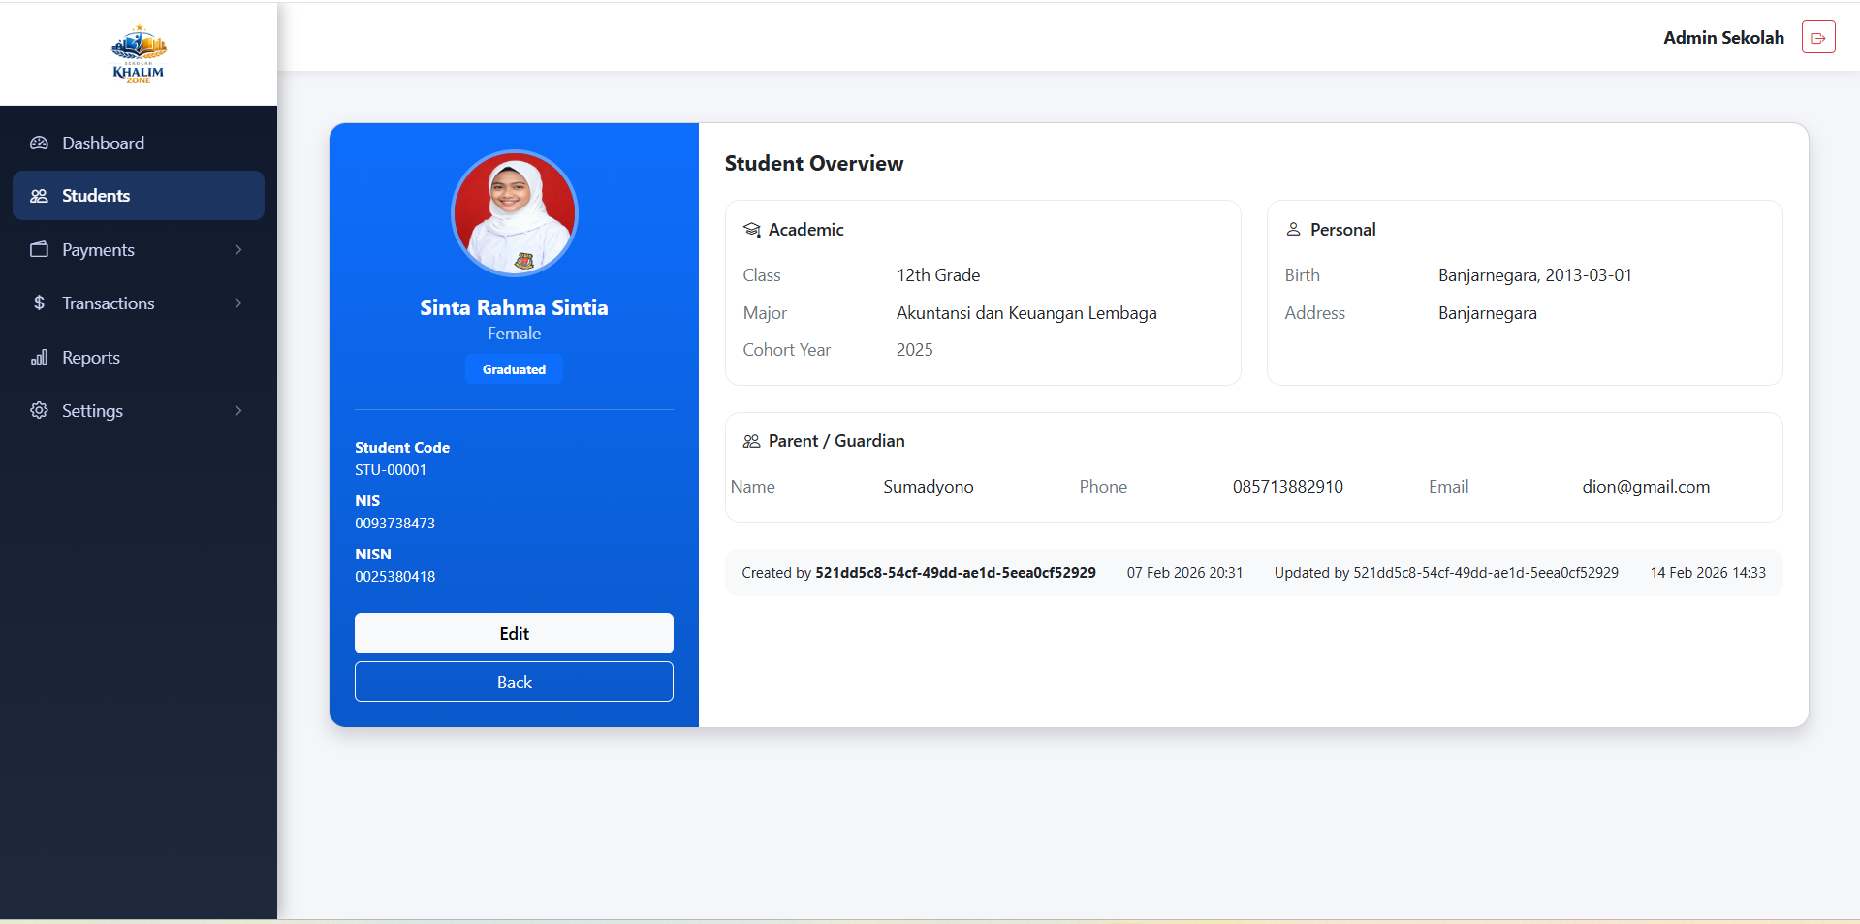The height and width of the screenshot is (924, 1860).
Task: Open the Reports menu item
Action: [91, 358]
